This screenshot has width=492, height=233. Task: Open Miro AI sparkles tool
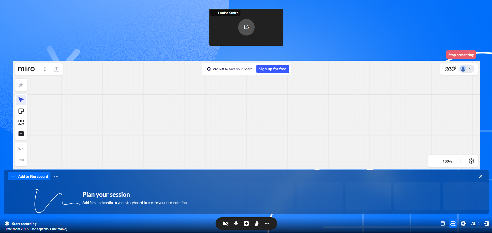(x=21, y=85)
